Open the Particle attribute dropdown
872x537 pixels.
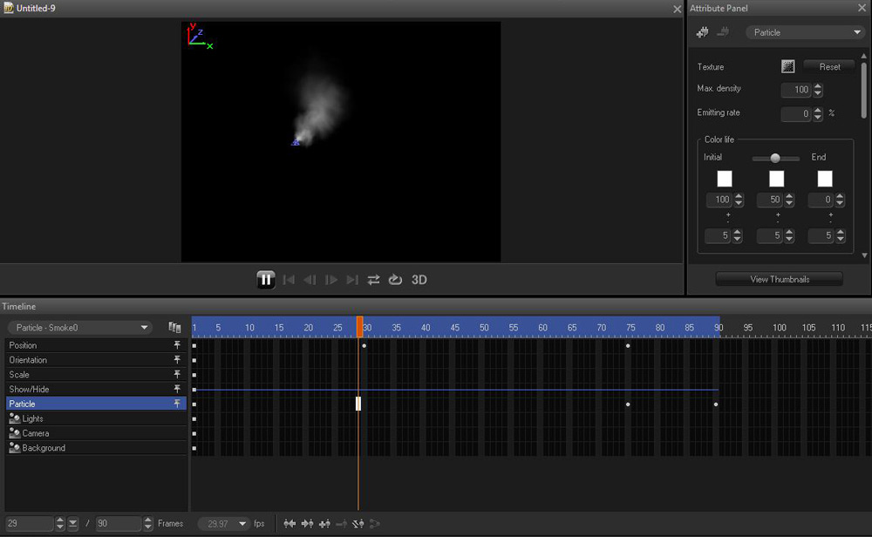806,32
